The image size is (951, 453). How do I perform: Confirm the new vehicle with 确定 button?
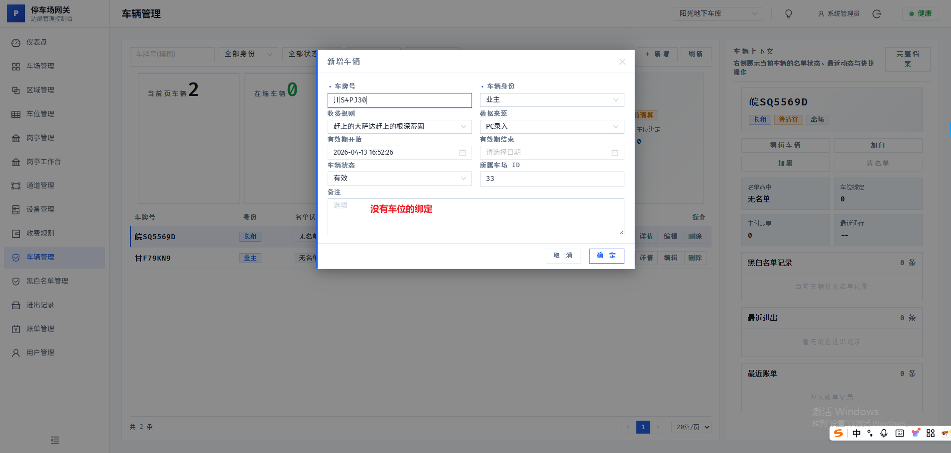pos(606,256)
